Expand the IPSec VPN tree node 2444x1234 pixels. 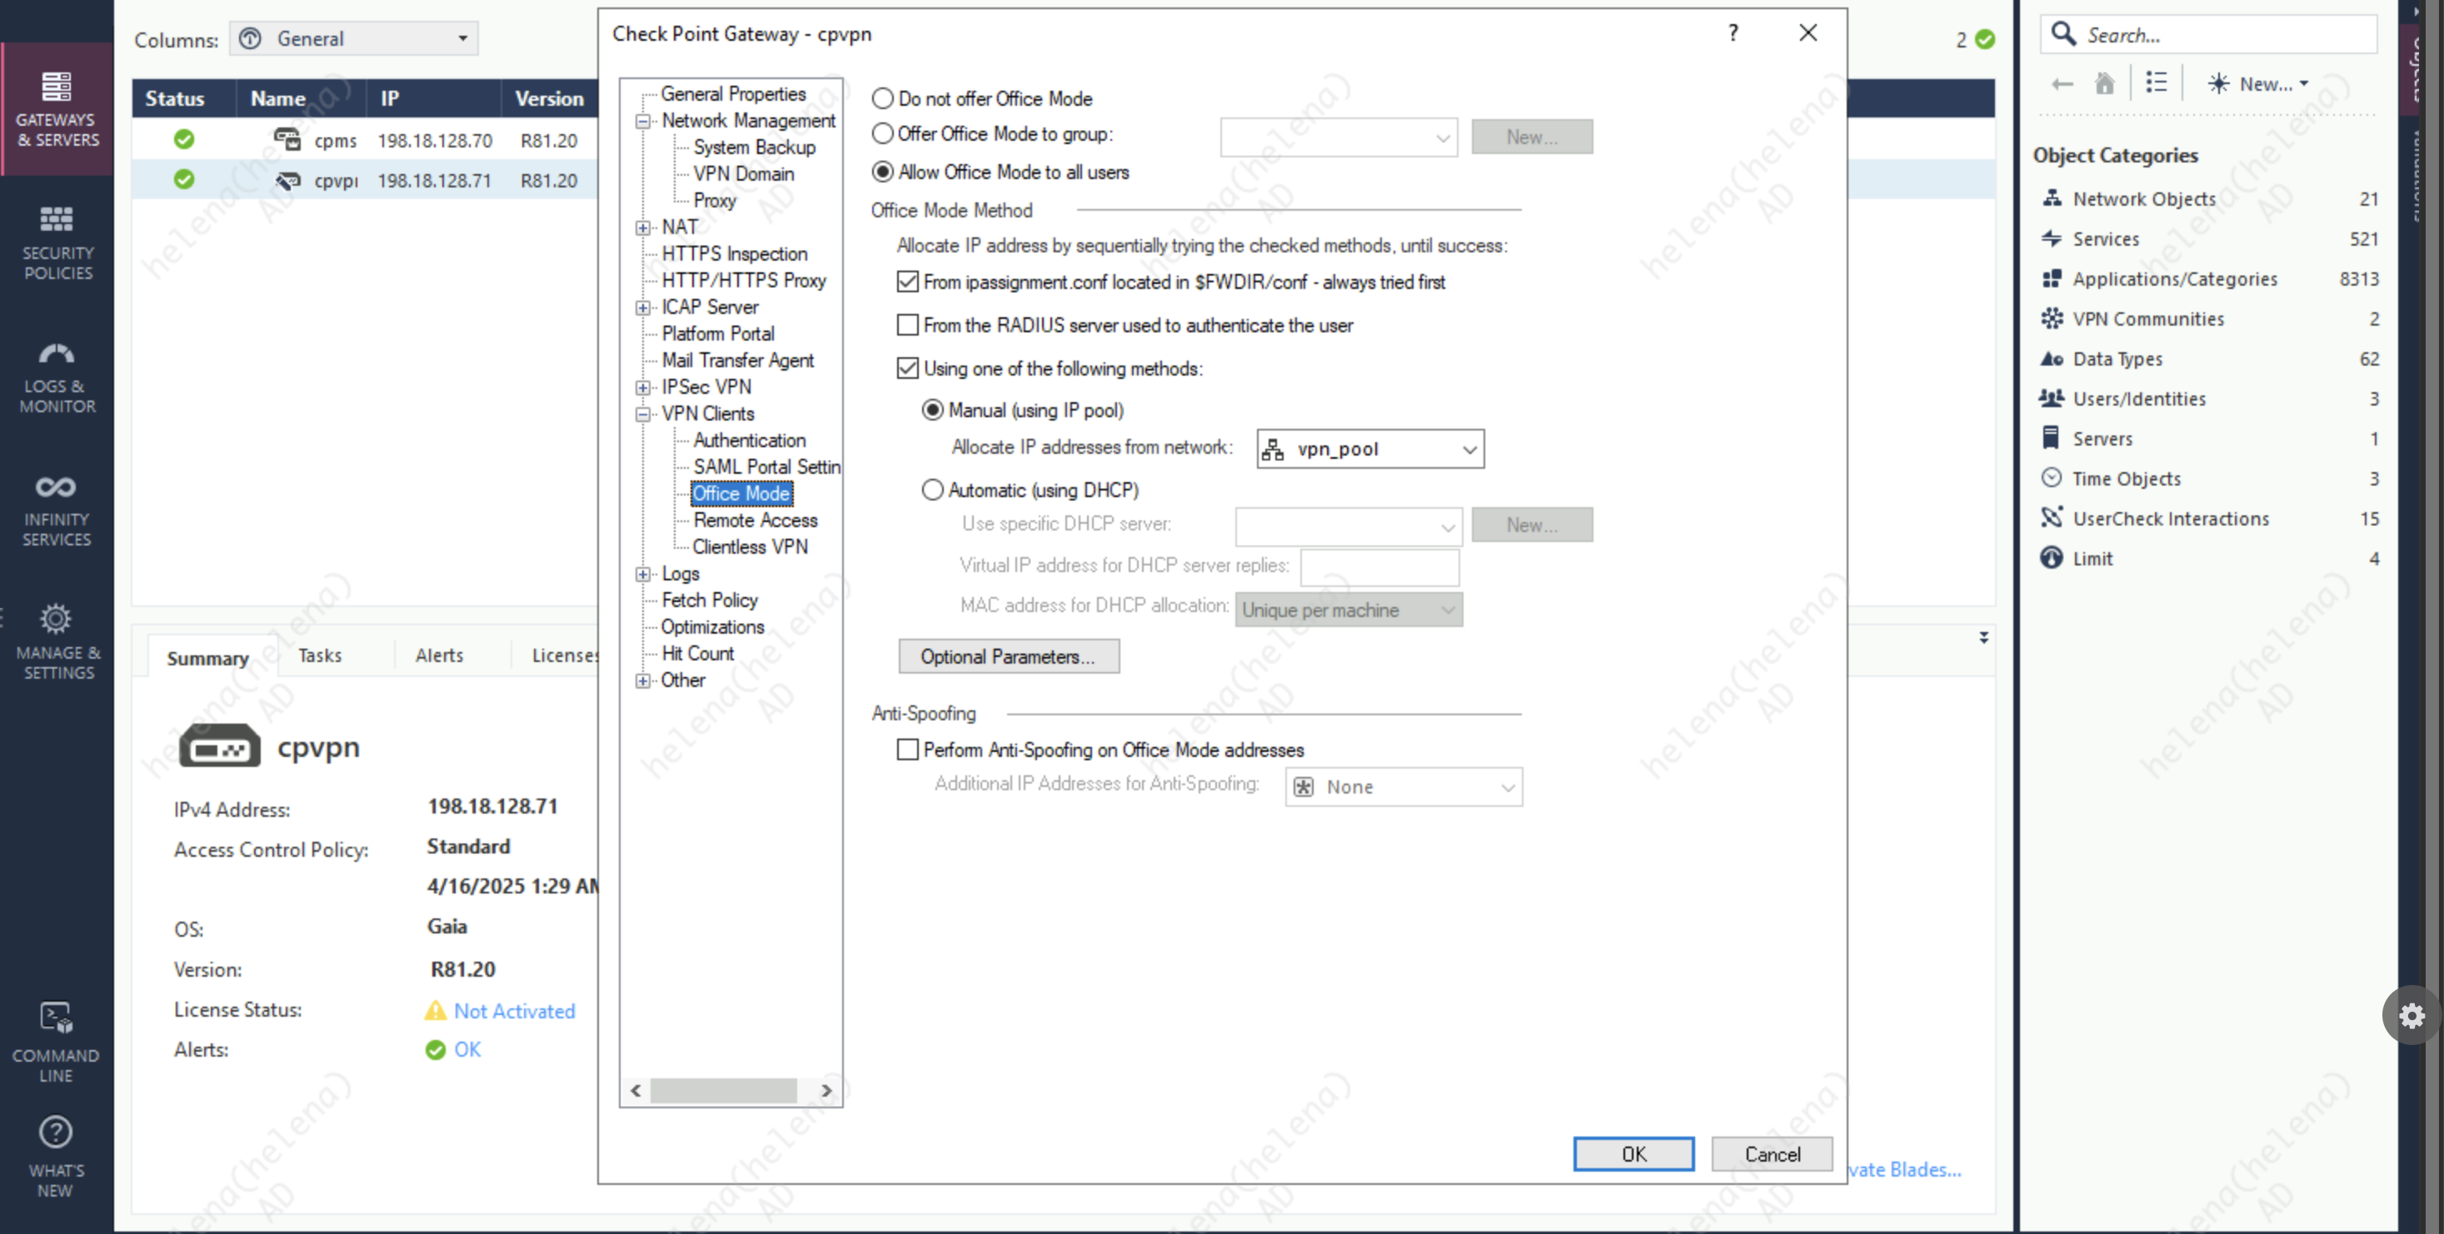click(643, 387)
